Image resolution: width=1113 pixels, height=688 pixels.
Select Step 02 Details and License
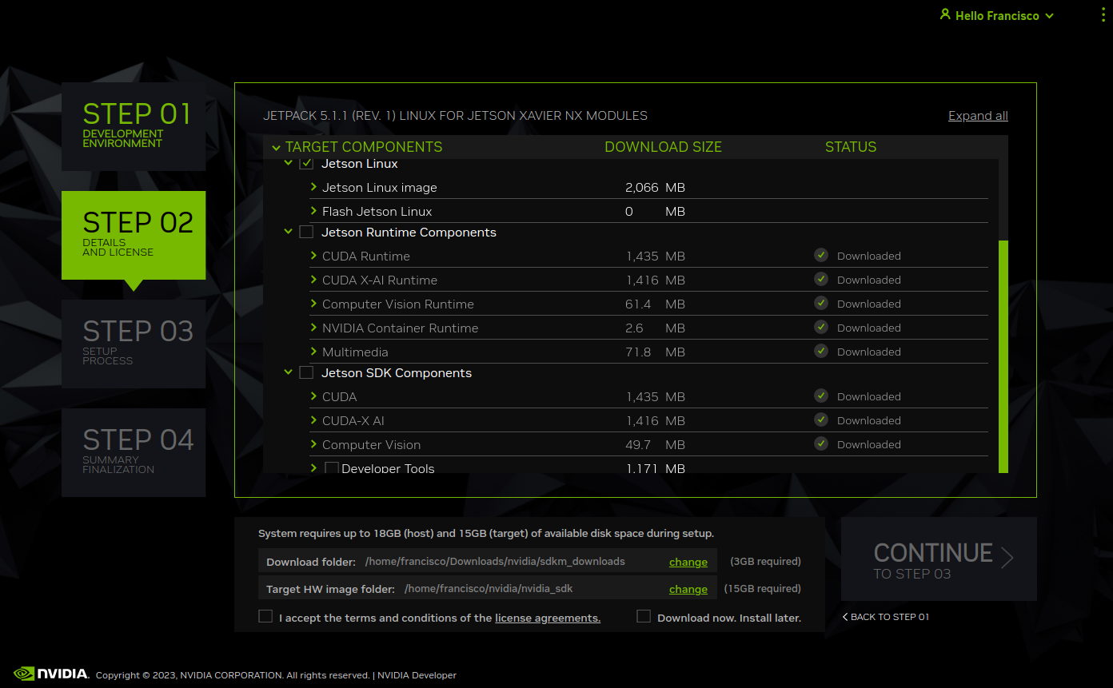click(134, 235)
